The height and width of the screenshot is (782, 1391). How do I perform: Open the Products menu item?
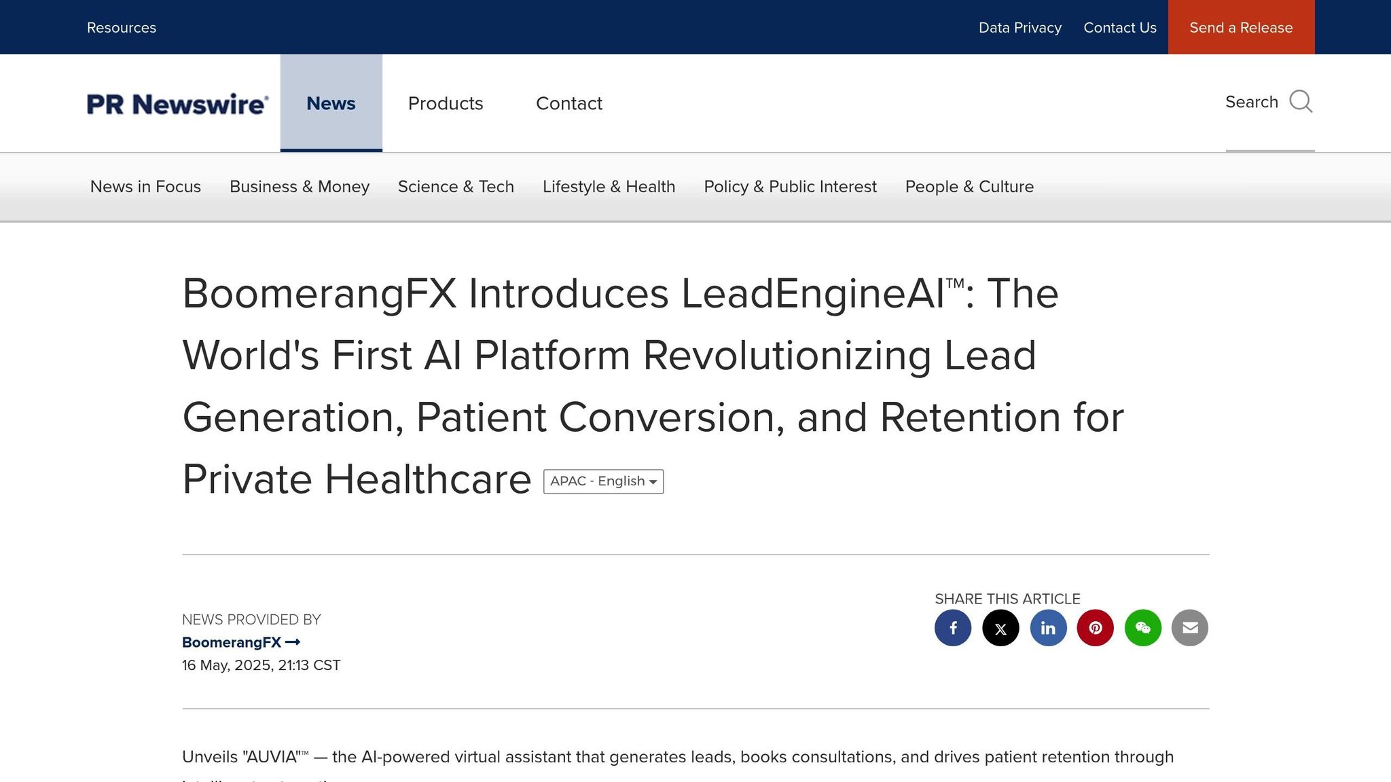(446, 103)
